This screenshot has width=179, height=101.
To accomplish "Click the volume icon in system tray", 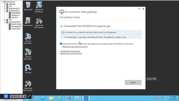I will click(166, 98).
